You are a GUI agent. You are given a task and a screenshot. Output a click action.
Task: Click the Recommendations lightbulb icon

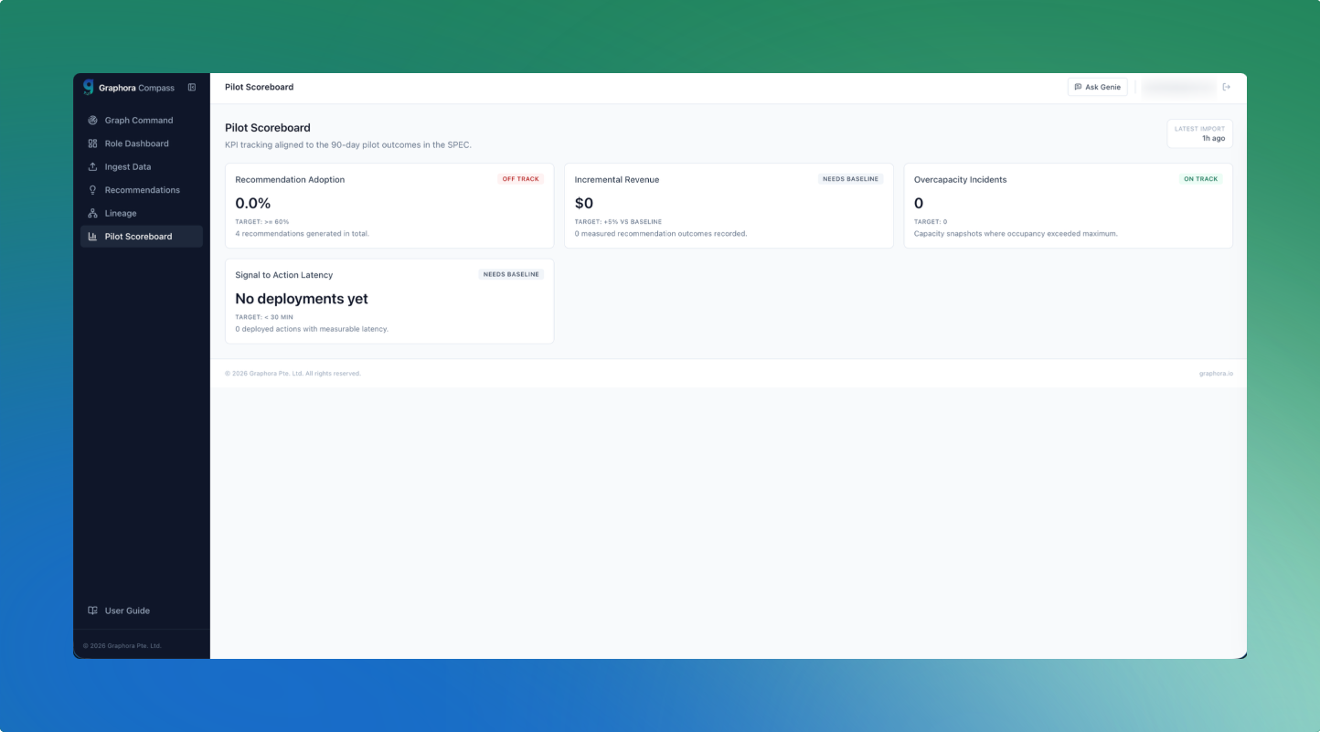click(92, 190)
